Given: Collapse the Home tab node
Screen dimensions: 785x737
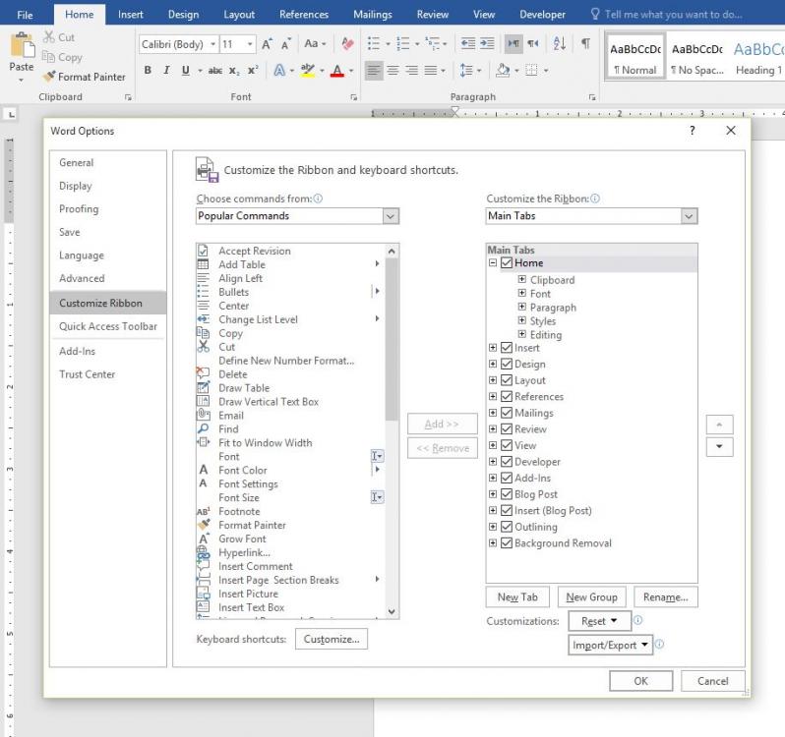Looking at the screenshot, I should (x=493, y=262).
